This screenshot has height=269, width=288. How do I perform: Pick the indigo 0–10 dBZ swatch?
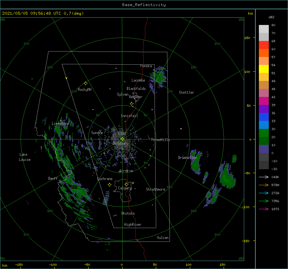pyautogui.click(x=264, y=149)
